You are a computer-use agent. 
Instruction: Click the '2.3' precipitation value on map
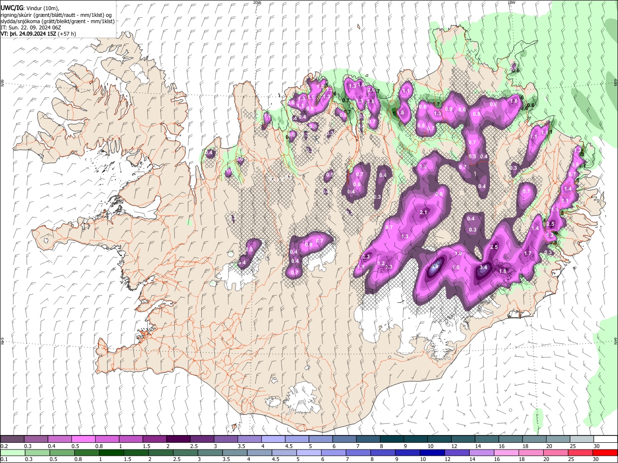click(x=366, y=257)
